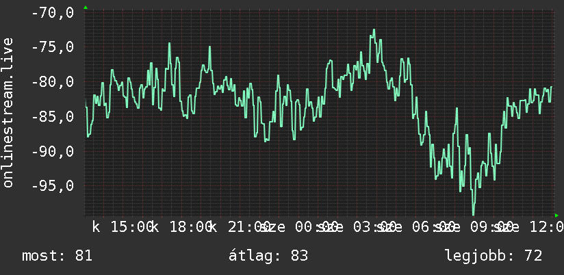Click the -80,0 y-axis label

point(53,82)
